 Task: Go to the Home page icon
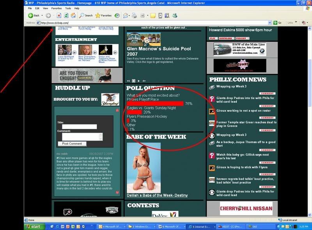tap(73, 16)
